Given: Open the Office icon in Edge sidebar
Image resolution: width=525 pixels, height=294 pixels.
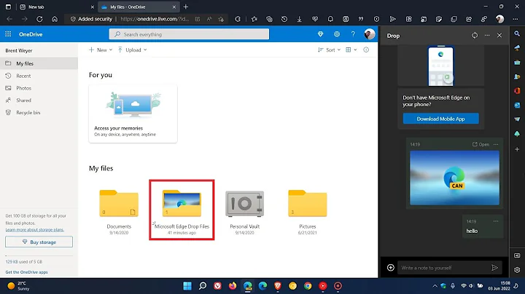Looking at the screenshot, I should point(517,90).
